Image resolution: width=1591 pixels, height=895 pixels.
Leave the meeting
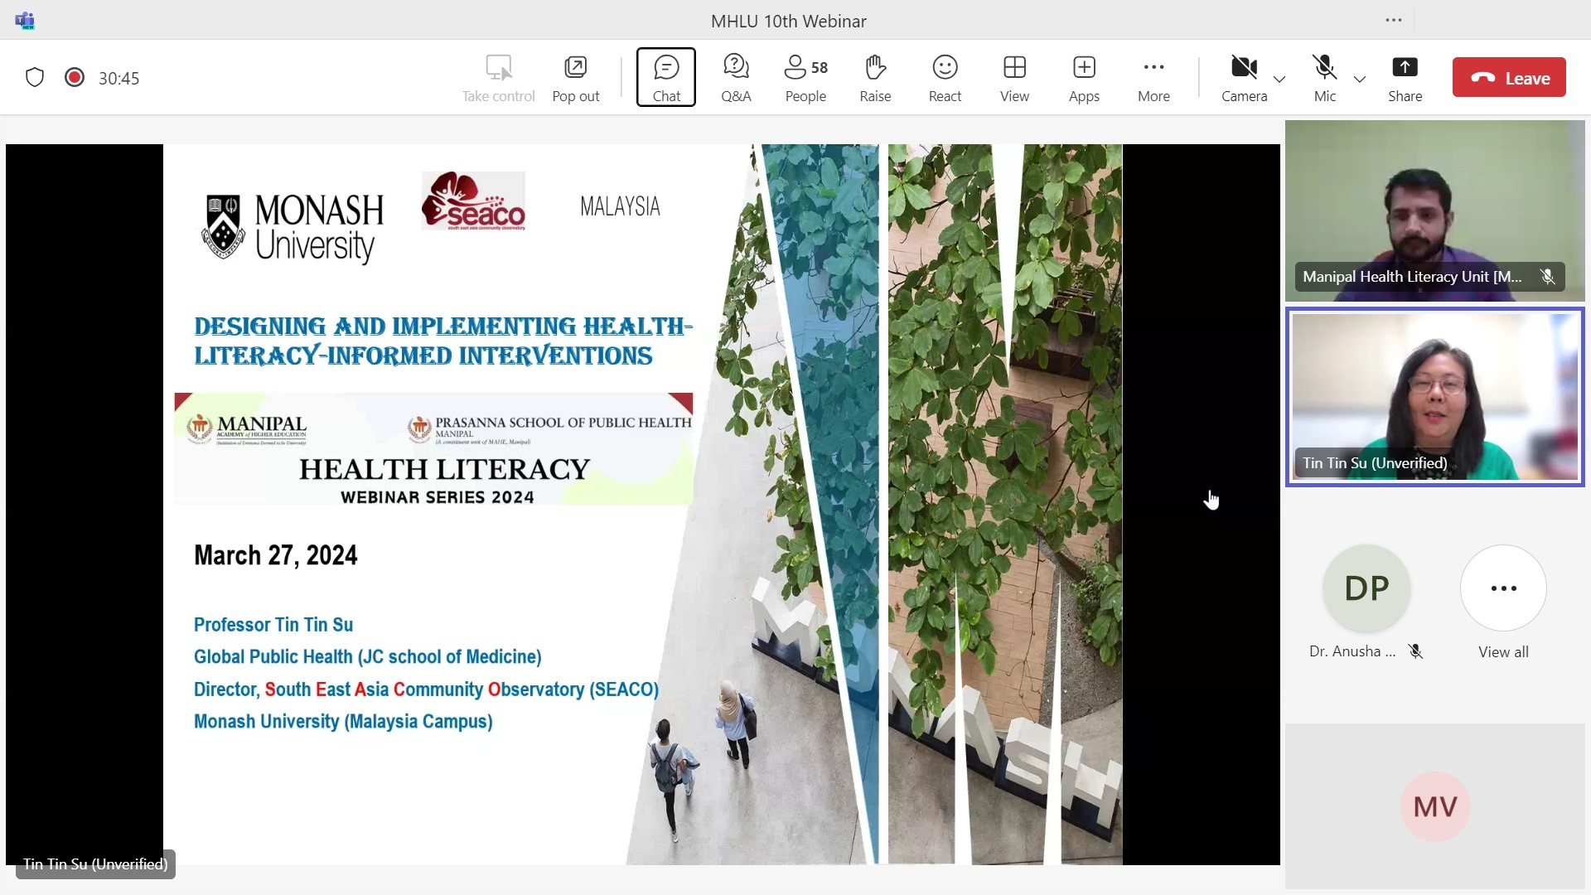coord(1509,78)
